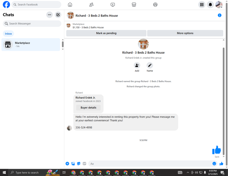Viewport: 228px width, 176px height.
Task: Open the $1,150 3 Beds 2 Baths listing link
Action: [x=88, y=27]
